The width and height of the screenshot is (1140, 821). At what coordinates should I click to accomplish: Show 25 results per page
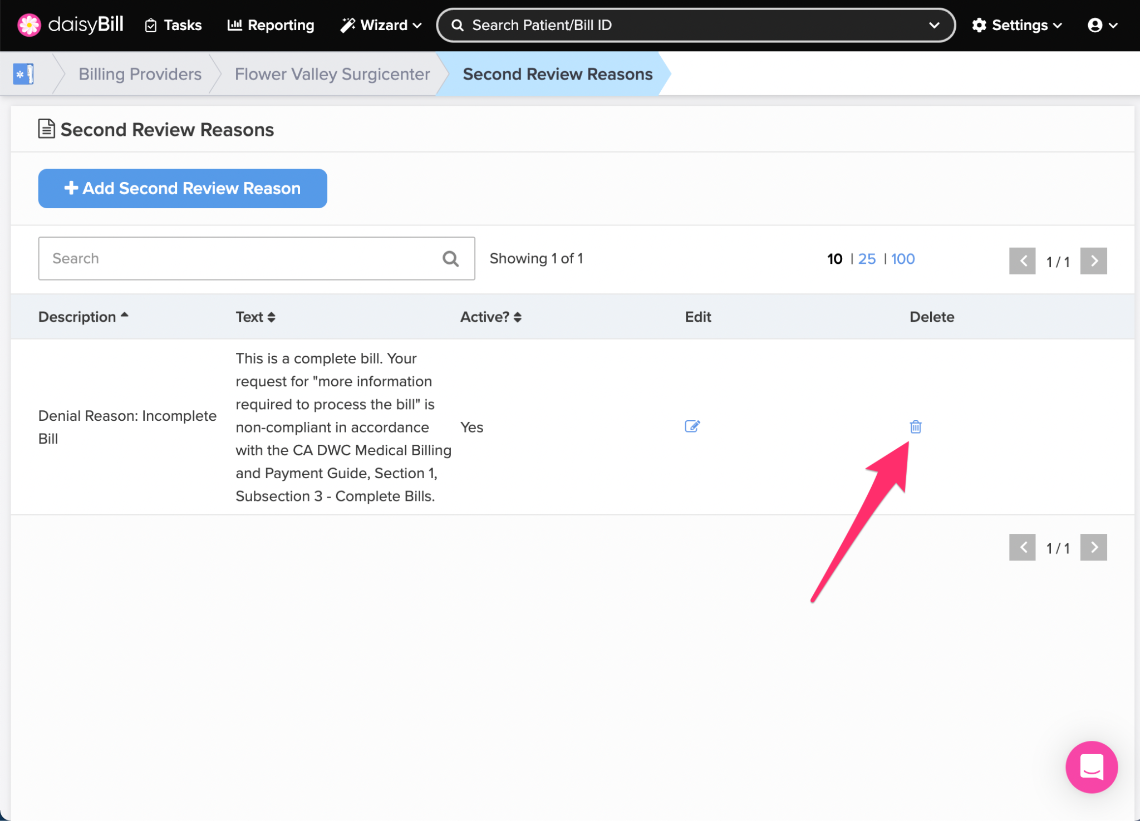coord(867,259)
